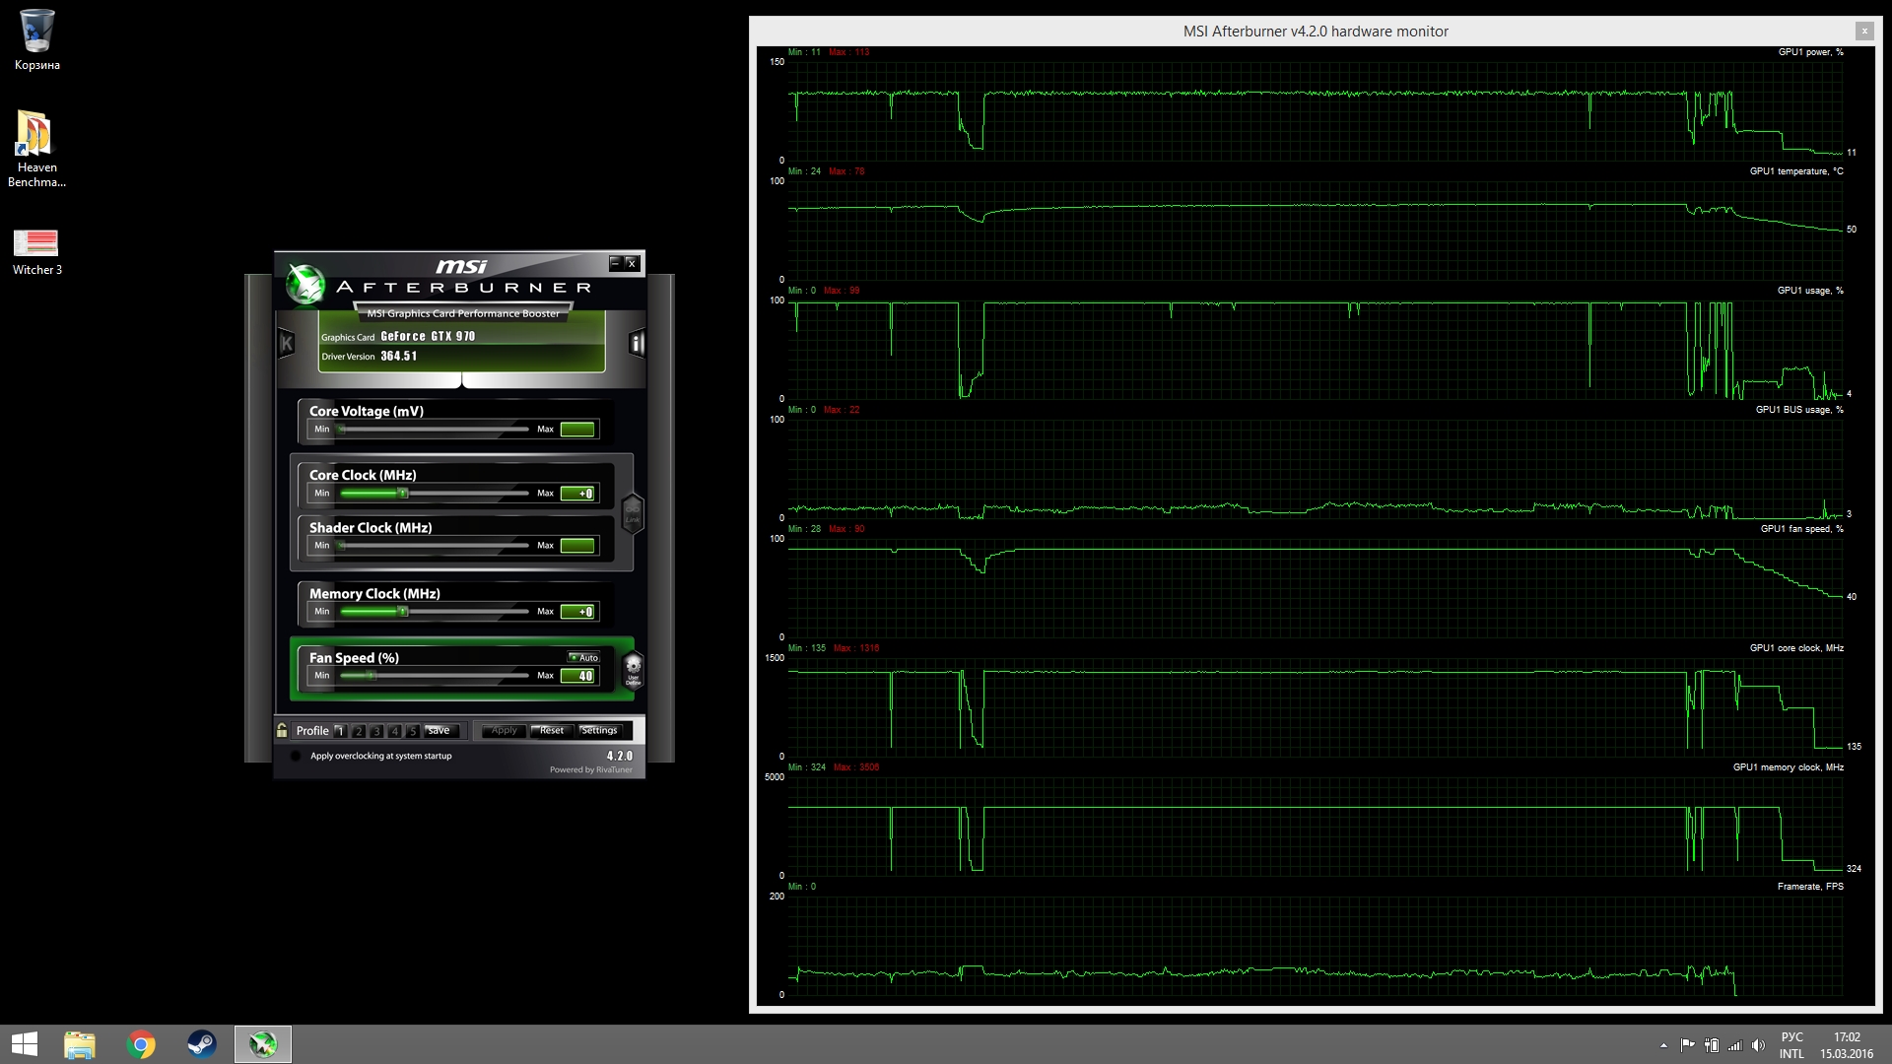The height and width of the screenshot is (1064, 1892).
Task: Click the Core Clock +0 value field
Action: (x=577, y=494)
